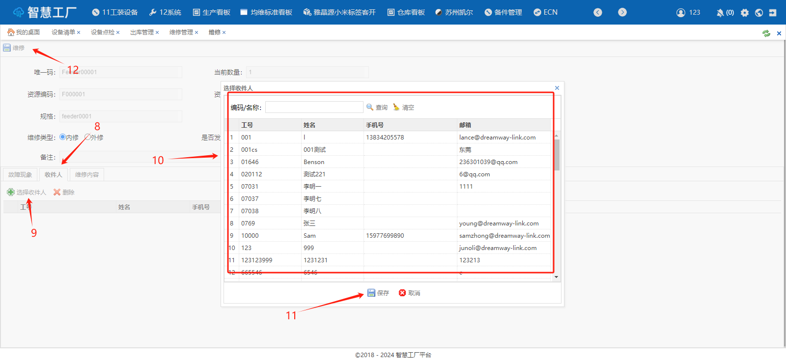Click the logout arrow icon
This screenshot has width=786, height=363.
pyautogui.click(x=773, y=13)
